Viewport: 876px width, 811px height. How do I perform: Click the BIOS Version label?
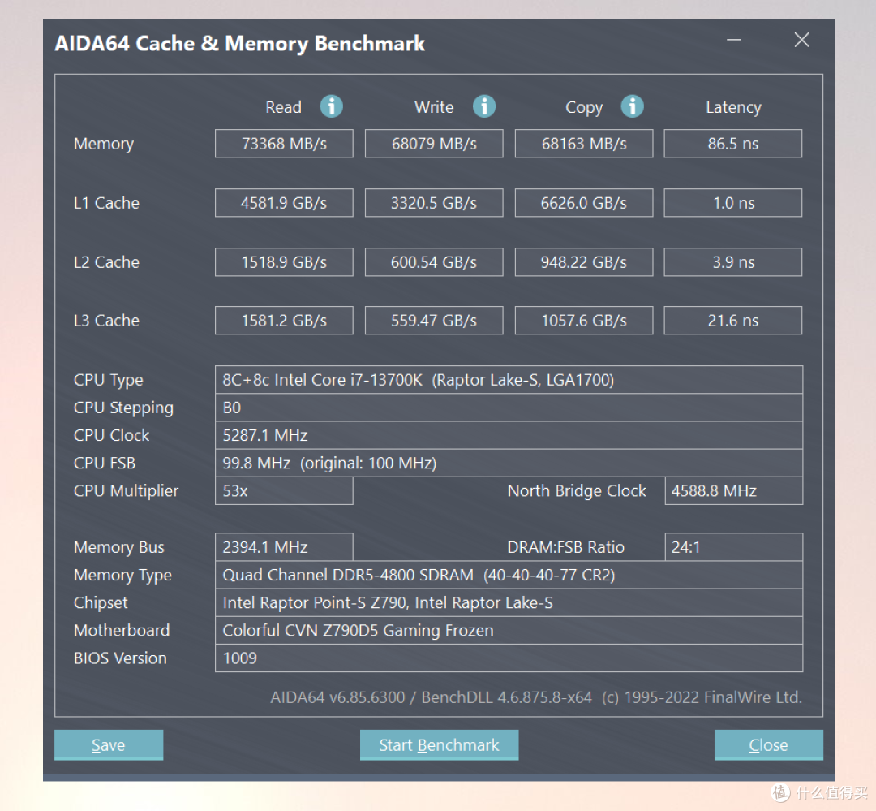tap(120, 658)
